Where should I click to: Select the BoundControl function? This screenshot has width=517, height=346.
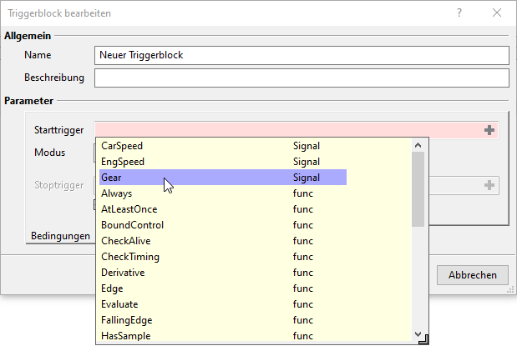click(x=223, y=225)
